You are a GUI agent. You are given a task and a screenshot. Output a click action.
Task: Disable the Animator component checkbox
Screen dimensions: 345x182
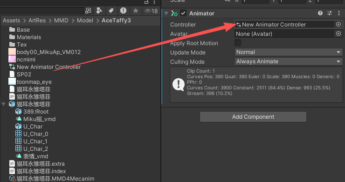point(183,13)
